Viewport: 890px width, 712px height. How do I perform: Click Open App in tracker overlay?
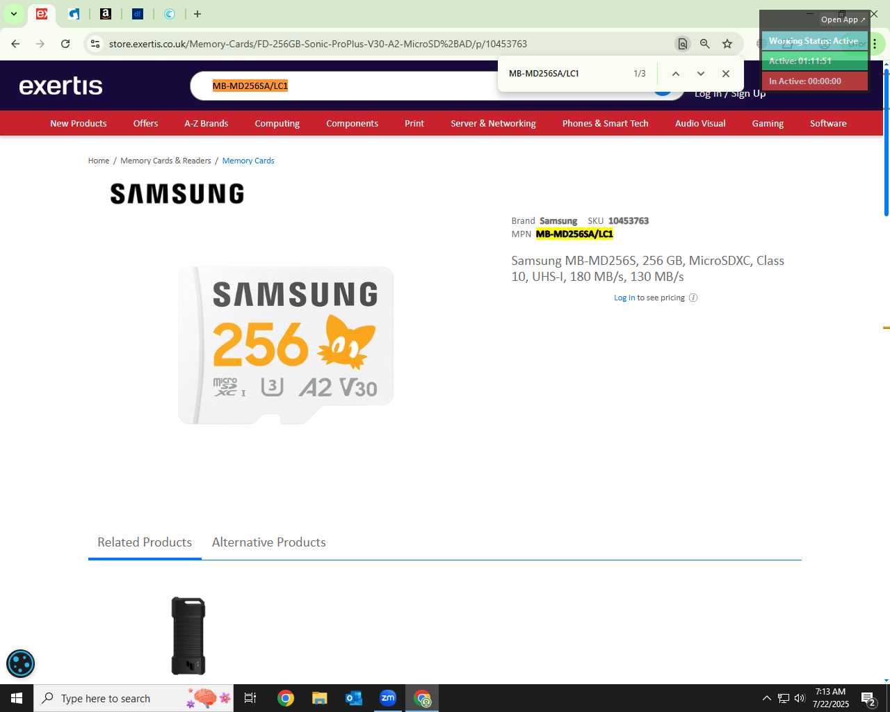[x=843, y=19]
